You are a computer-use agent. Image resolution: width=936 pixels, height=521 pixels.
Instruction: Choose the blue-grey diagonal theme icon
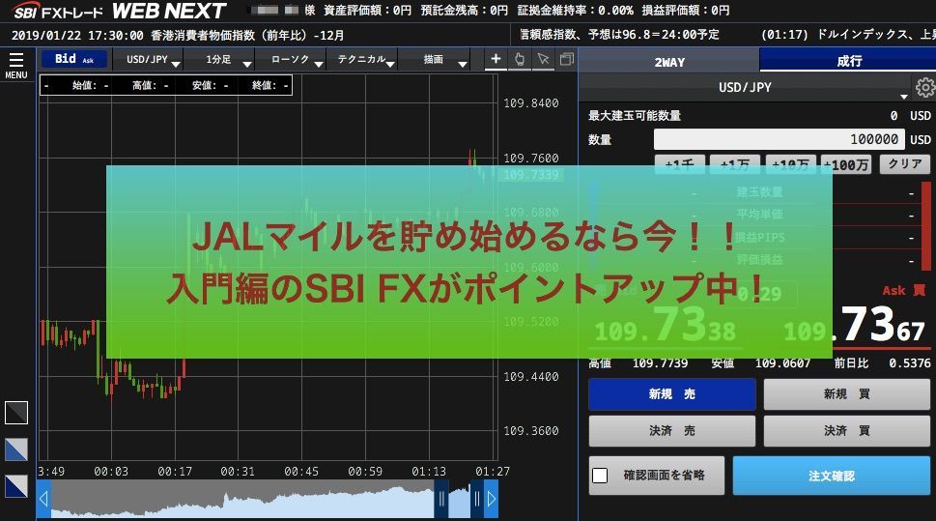click(16, 449)
